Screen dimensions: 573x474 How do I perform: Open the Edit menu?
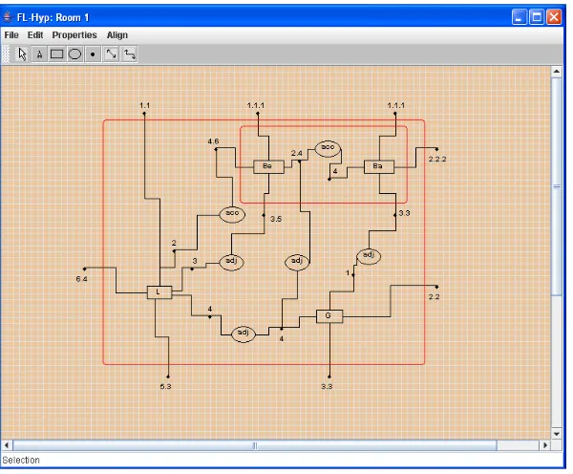[35, 35]
